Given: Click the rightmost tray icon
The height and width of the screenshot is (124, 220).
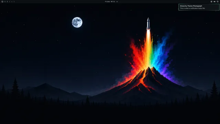Looking at the screenshot, I should [218, 1].
